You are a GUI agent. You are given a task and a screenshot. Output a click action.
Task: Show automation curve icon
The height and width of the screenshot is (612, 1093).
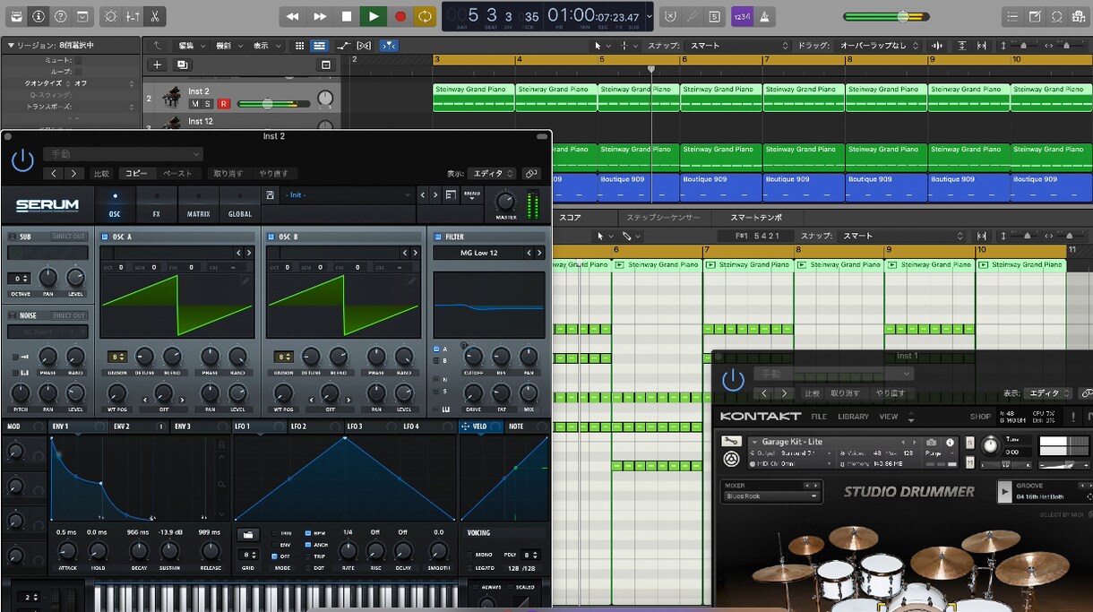point(343,46)
